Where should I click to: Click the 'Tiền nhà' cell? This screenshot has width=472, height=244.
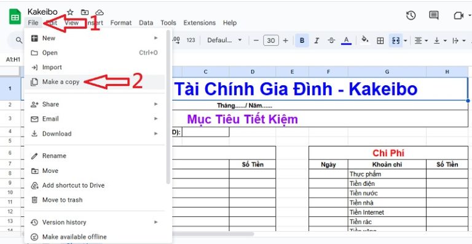387,202
